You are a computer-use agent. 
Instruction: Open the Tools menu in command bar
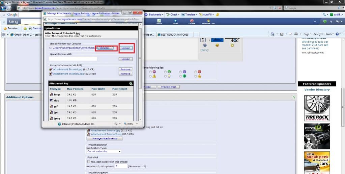(329, 34)
